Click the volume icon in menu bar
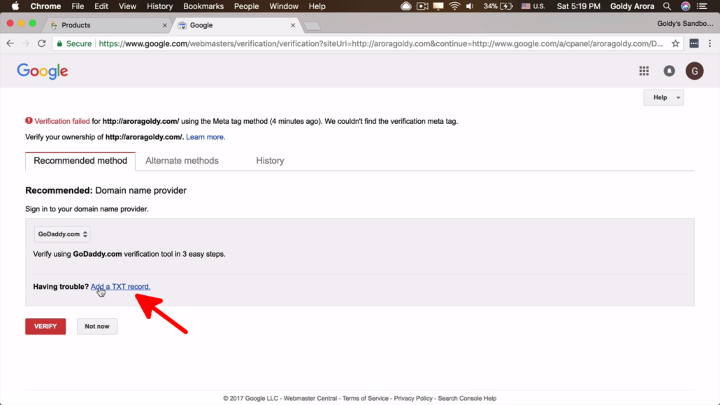The width and height of the screenshot is (720, 405). [x=470, y=6]
